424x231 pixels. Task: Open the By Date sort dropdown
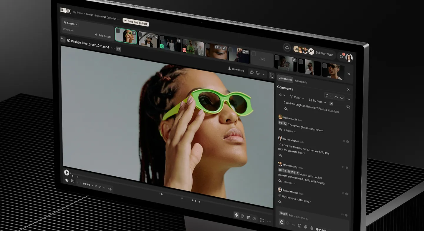(317, 101)
